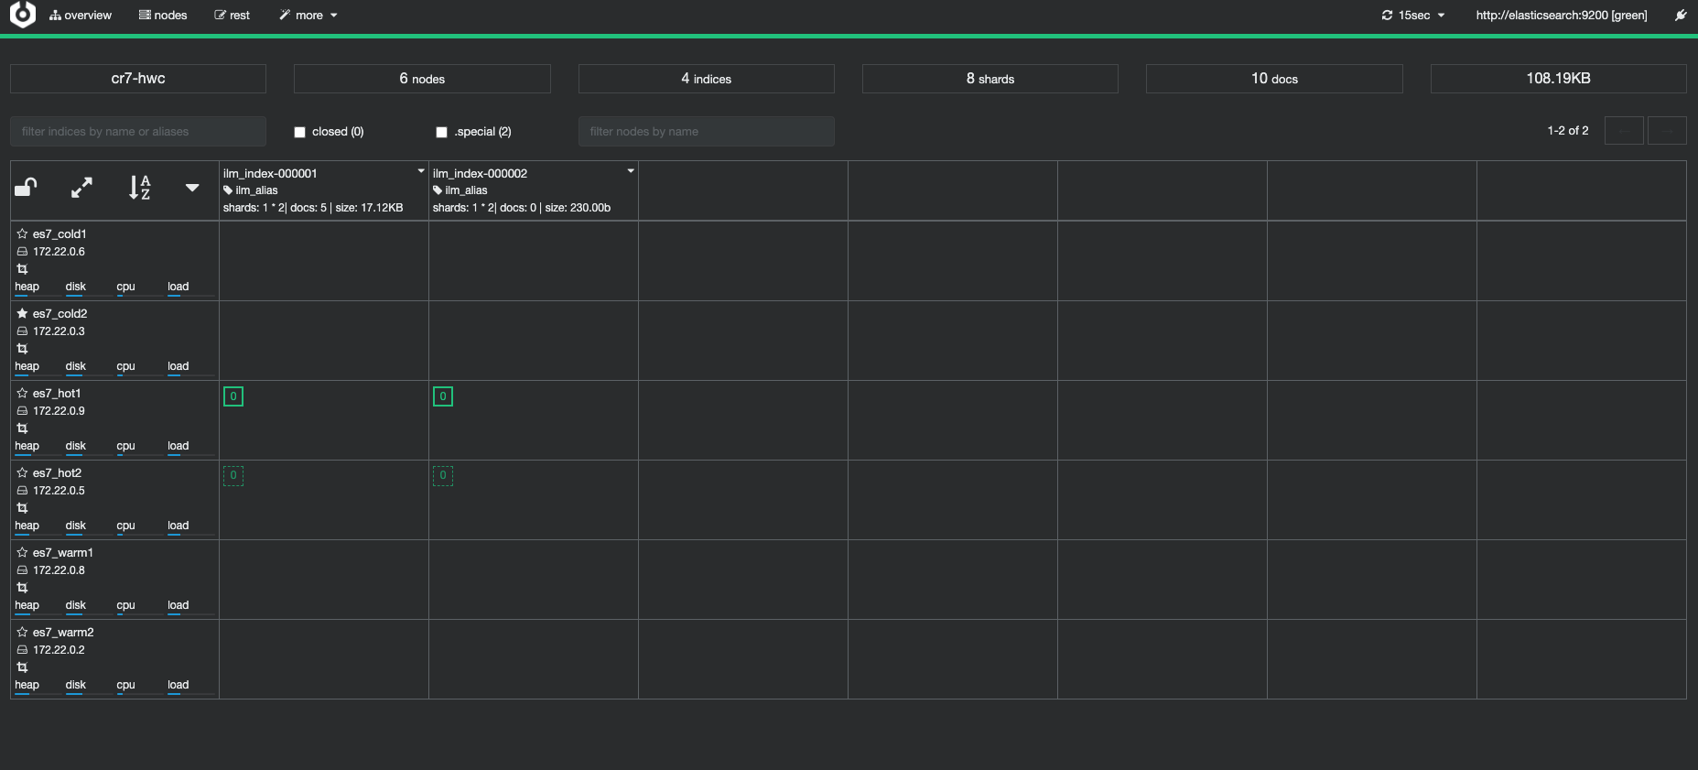Click the star icon beside es7_cold2
1698x770 pixels.
coord(22,314)
